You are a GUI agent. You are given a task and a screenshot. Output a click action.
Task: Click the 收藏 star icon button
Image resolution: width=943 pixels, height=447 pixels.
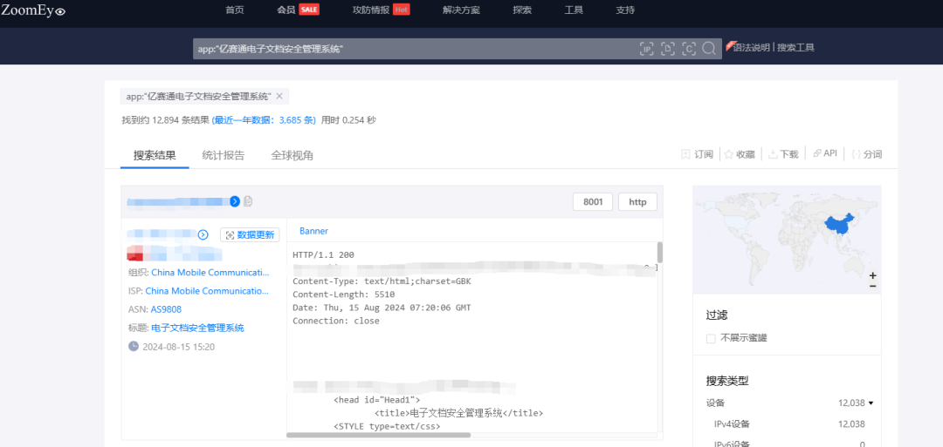[x=740, y=154]
